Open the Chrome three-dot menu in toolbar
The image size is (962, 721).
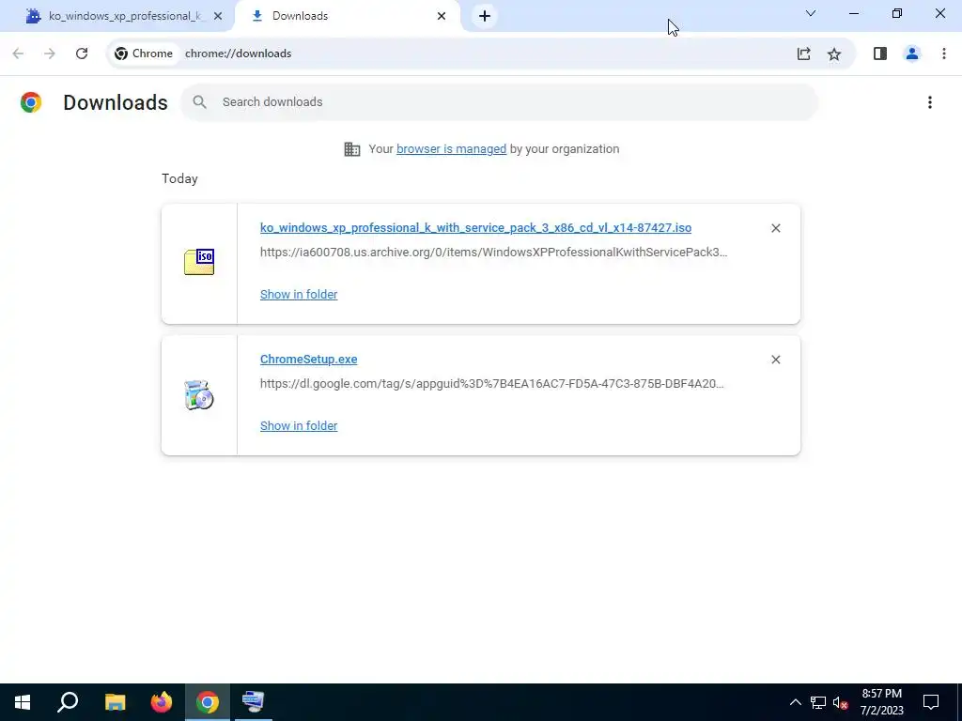(x=944, y=54)
